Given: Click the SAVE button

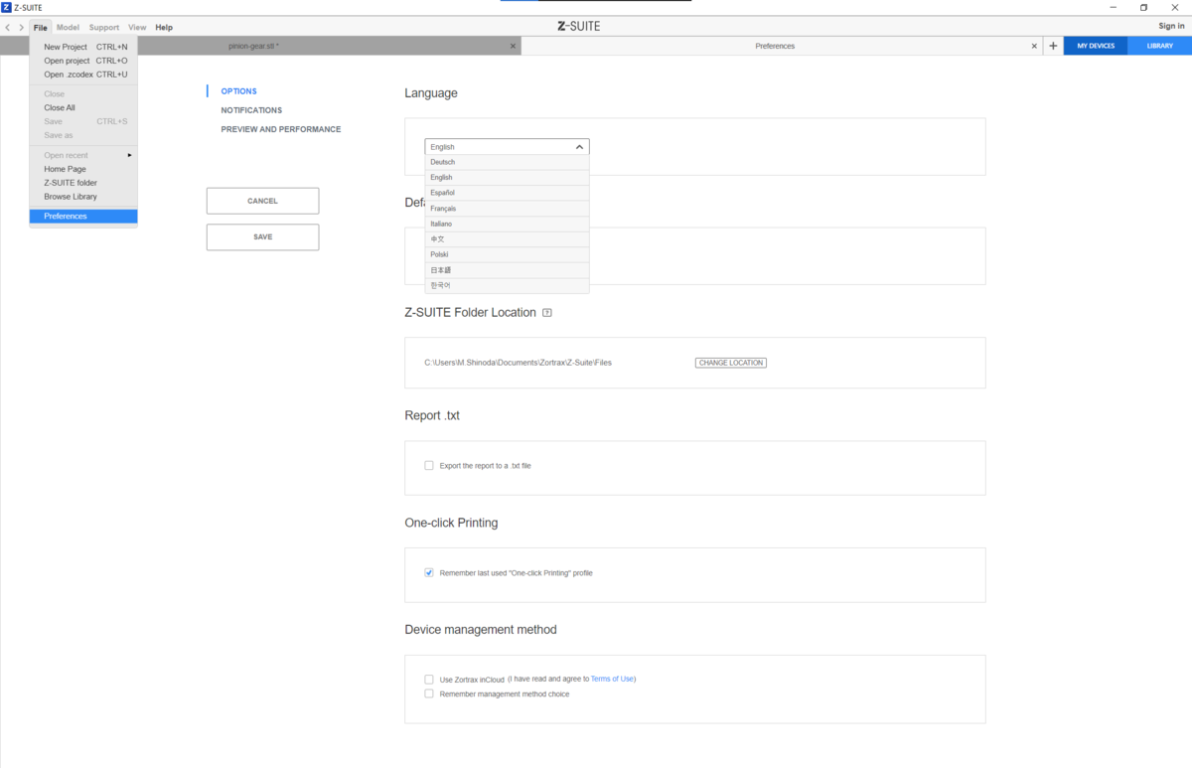Looking at the screenshot, I should point(262,237).
